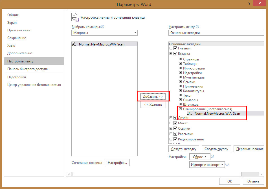The height and width of the screenshot is (189, 268).
Task: Click the horizontal scrollbar right arrow
Action: point(261,174)
